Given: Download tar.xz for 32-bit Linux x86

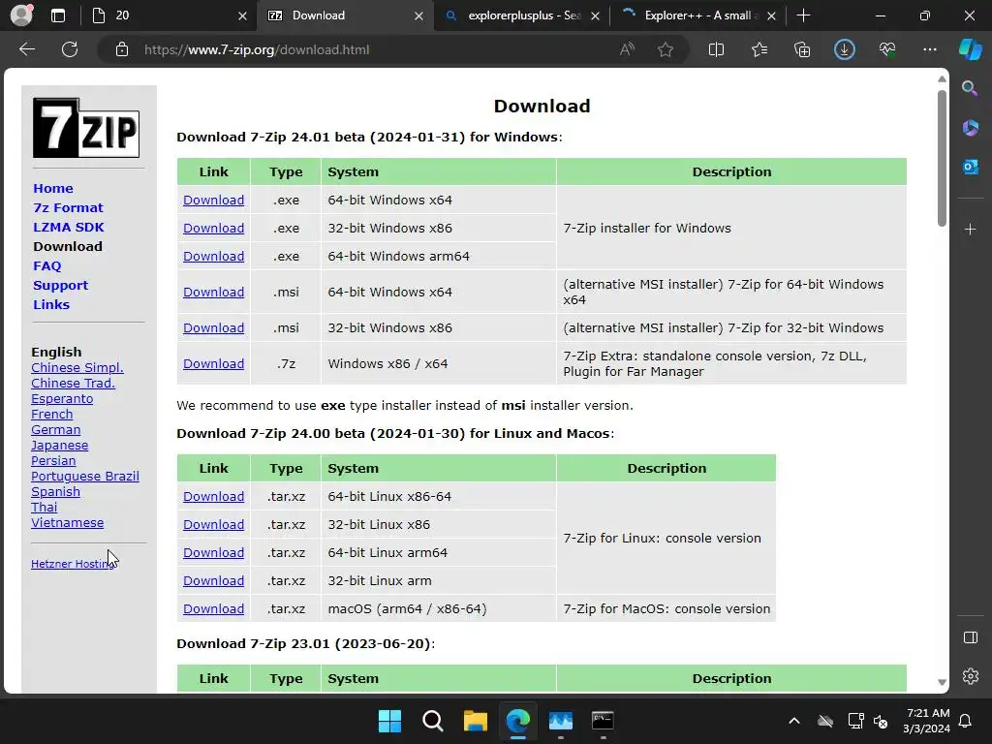Looking at the screenshot, I should 213,524.
